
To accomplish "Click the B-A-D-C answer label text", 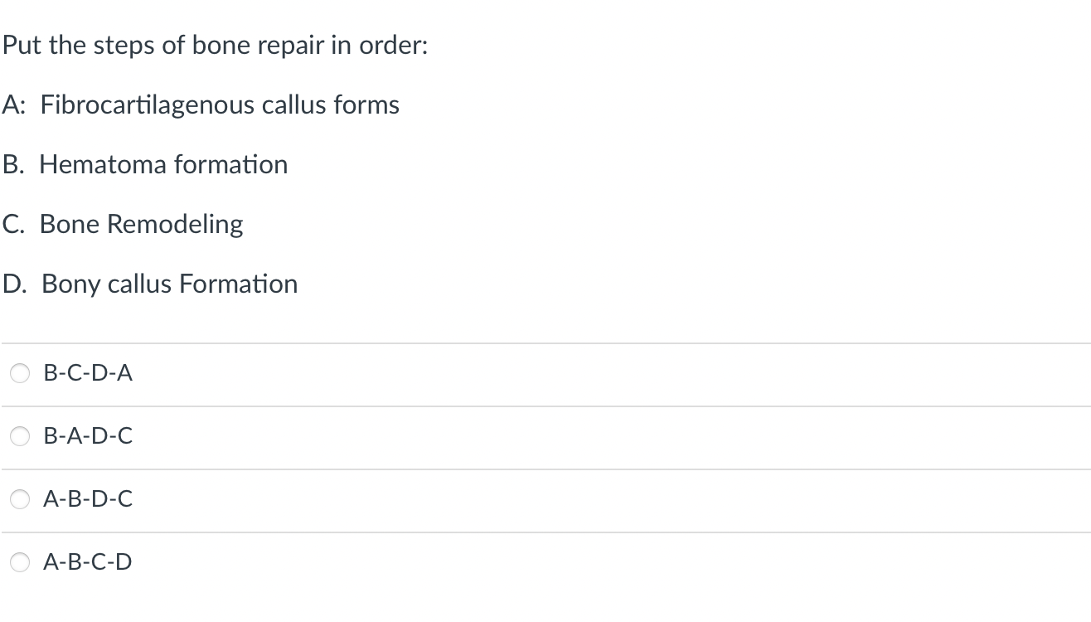I will 88,435.
